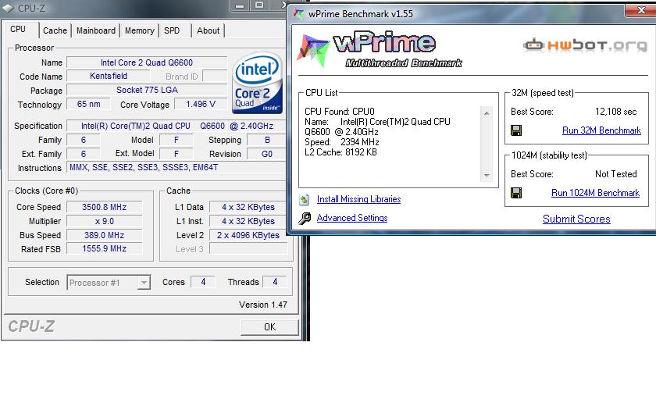
Task: Click the Family value 6
Action: [84, 140]
